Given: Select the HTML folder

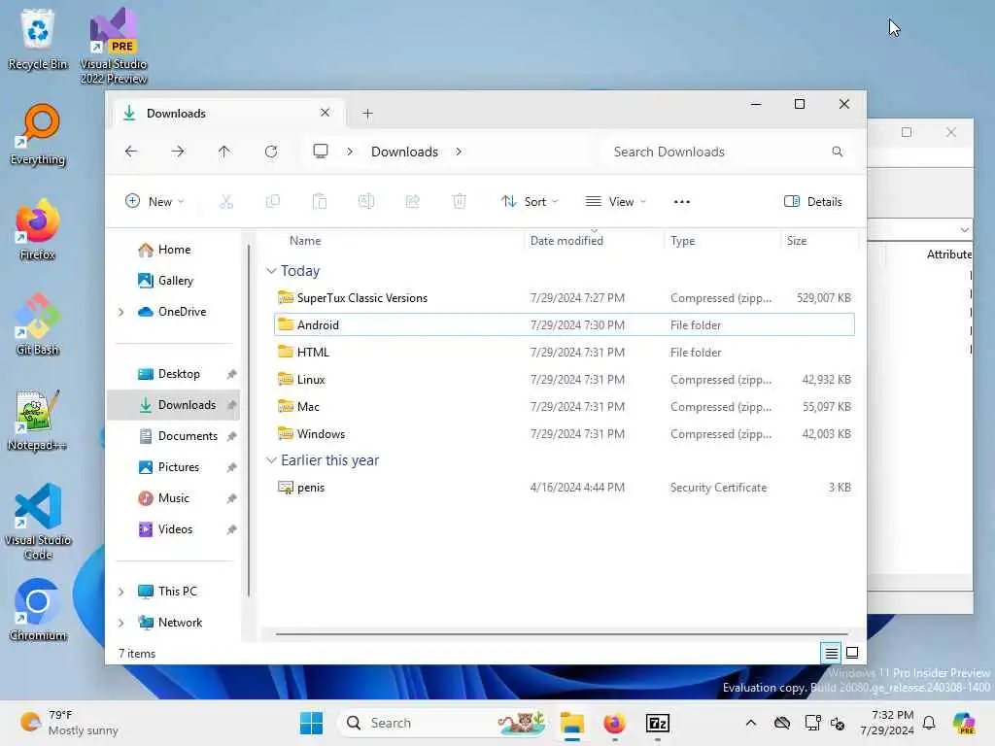Looking at the screenshot, I should point(565,352).
